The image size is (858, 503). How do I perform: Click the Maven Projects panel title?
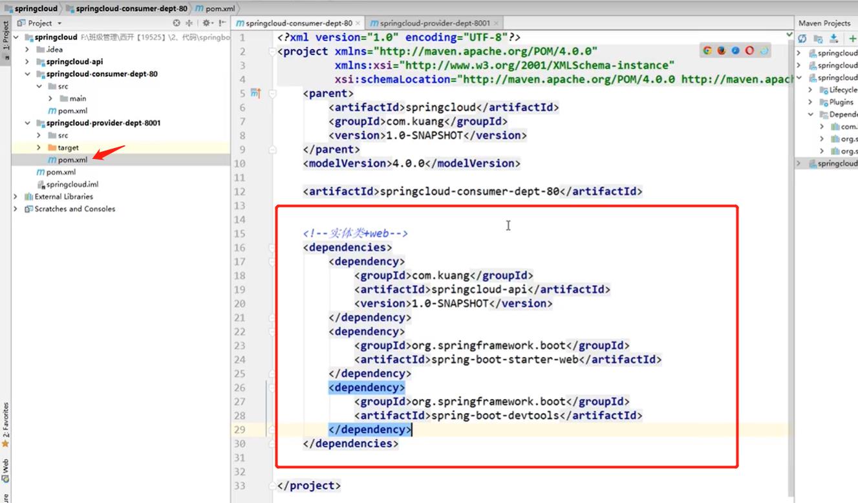click(824, 23)
